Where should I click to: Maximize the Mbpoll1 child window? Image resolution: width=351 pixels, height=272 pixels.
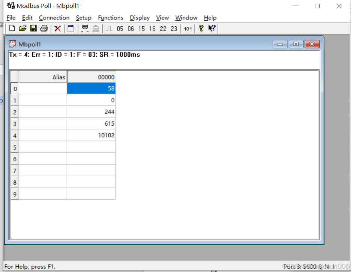(x=296, y=44)
